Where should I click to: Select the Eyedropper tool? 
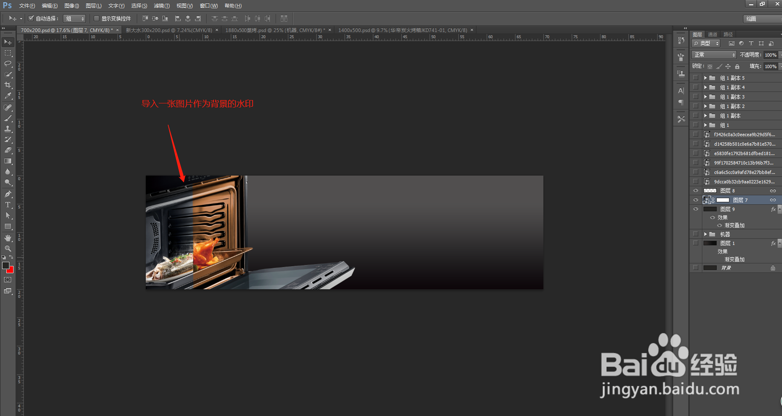coord(8,96)
